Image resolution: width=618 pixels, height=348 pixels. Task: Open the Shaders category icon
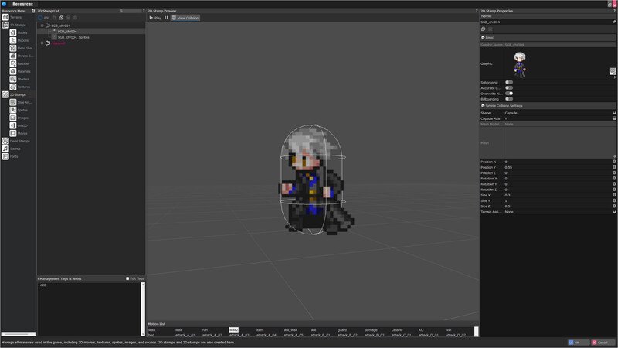point(13,79)
